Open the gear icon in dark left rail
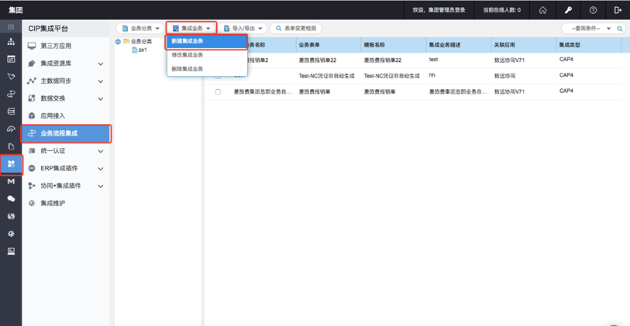Viewport: 630px width, 326px height. (x=12, y=234)
